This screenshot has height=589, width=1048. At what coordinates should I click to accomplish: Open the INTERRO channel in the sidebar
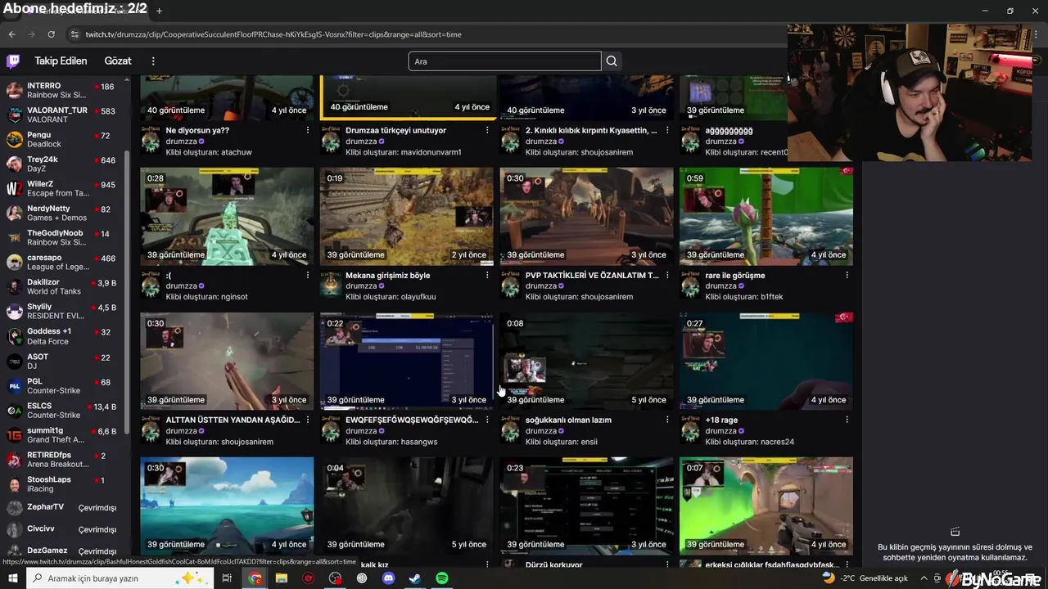coord(62,91)
